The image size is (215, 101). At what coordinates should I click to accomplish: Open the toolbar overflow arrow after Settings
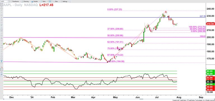(x=70, y=2)
